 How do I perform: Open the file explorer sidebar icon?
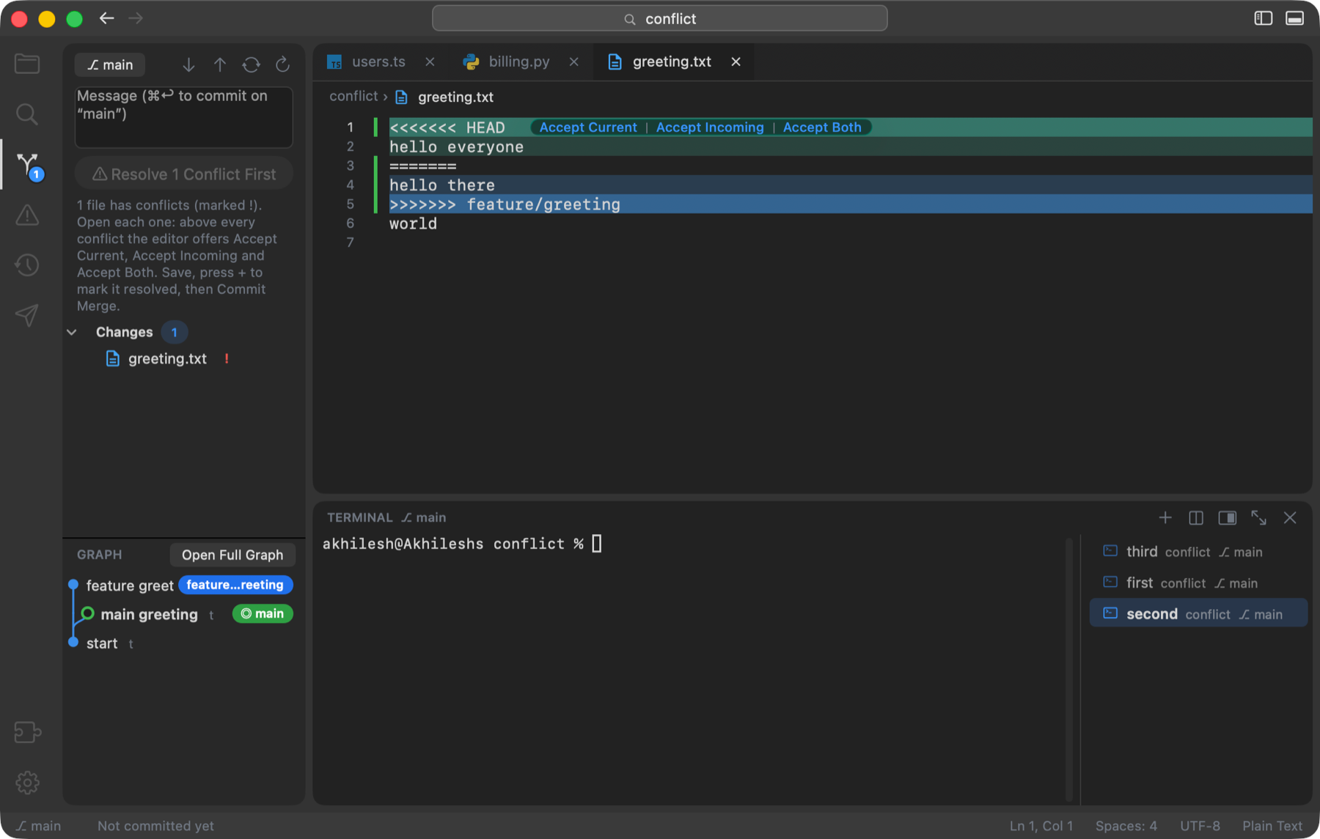(27, 64)
